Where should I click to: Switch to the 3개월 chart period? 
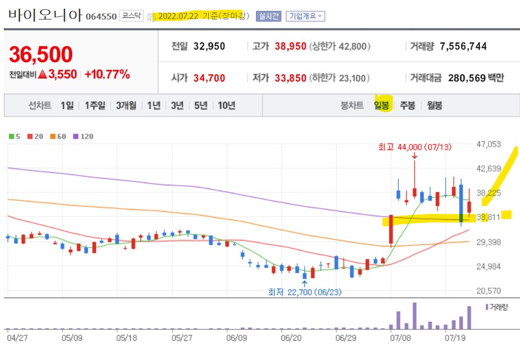[126, 106]
